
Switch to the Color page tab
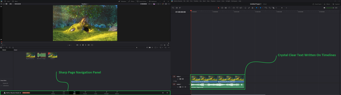coord(96,93)
